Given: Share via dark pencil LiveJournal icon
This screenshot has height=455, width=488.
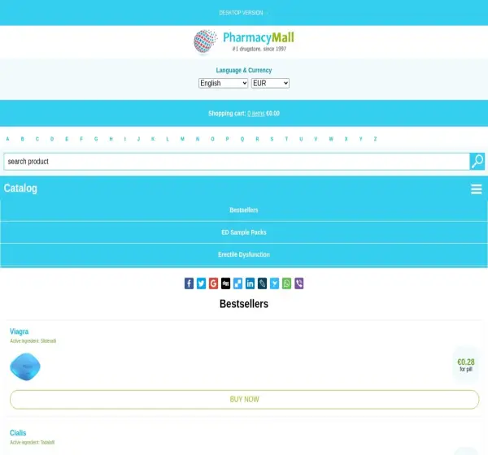Looking at the screenshot, I should pos(262,284).
